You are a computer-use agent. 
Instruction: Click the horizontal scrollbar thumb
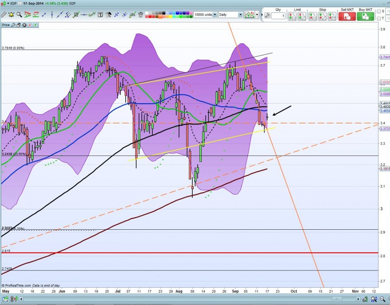[x=337, y=299]
